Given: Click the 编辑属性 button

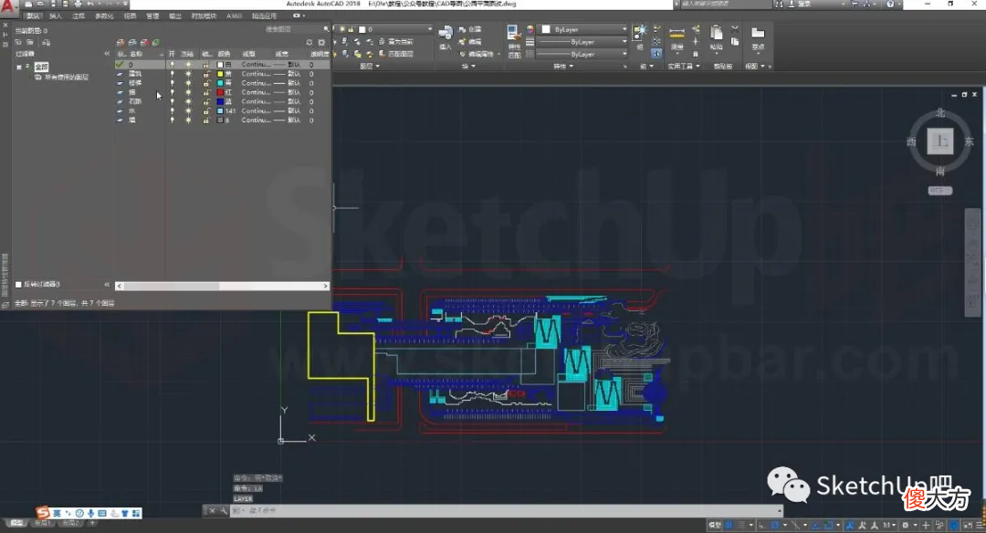Looking at the screenshot, I should click(x=476, y=54).
